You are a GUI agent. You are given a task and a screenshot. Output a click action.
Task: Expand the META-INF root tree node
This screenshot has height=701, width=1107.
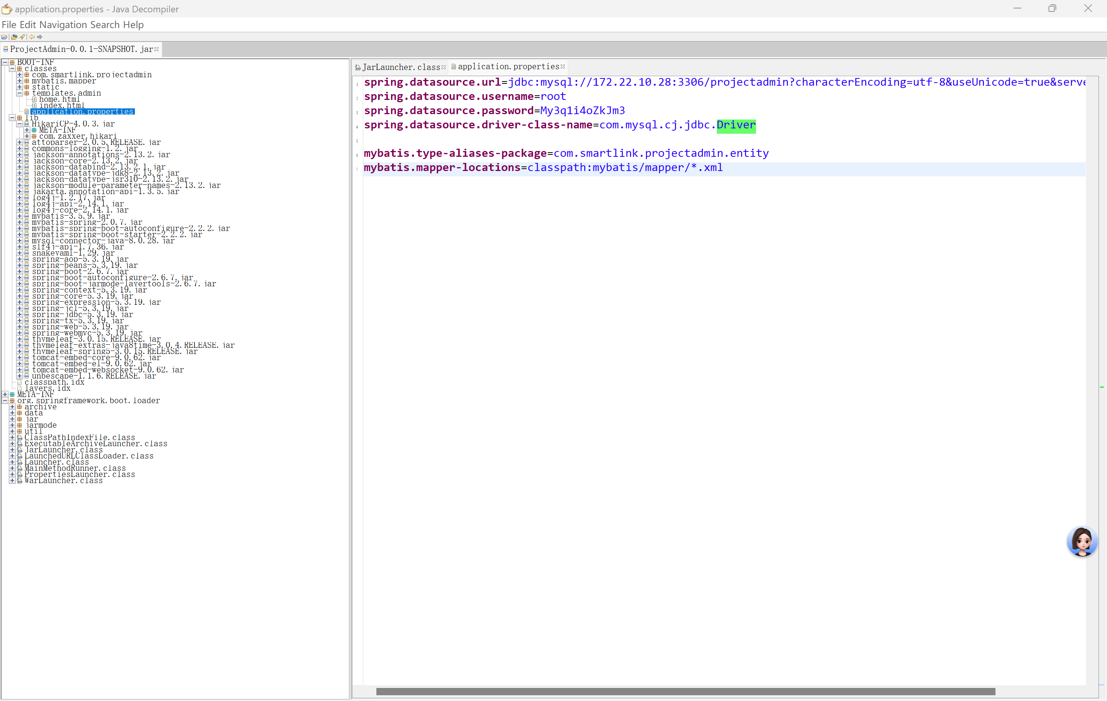(5, 394)
